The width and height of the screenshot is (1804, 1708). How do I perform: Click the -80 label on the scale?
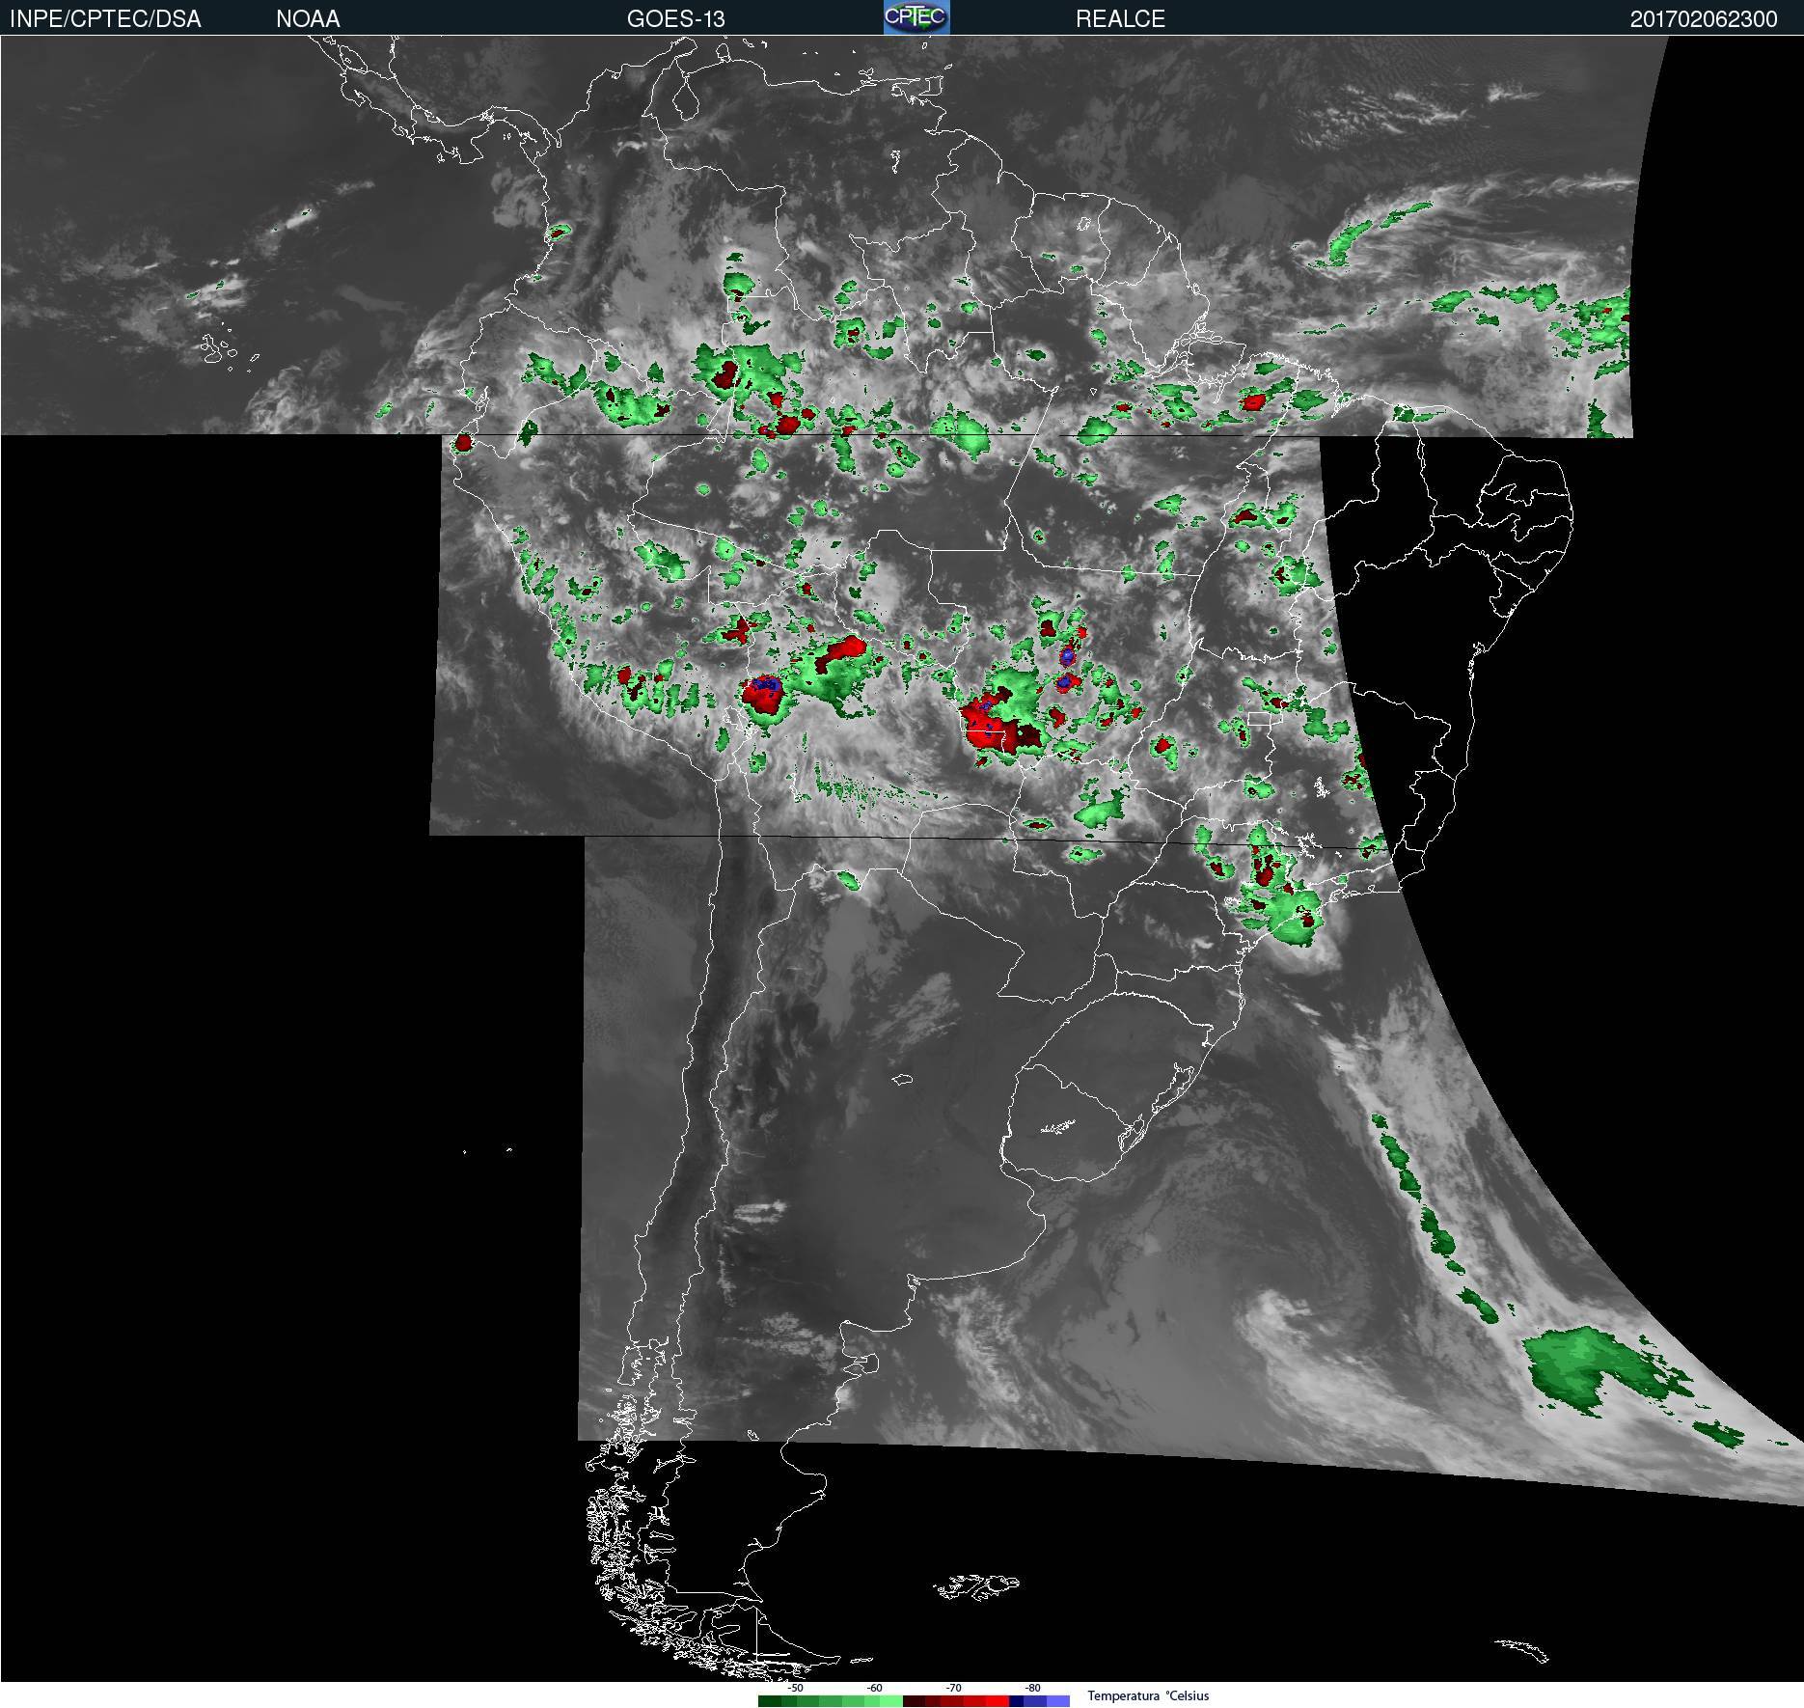click(1032, 1688)
